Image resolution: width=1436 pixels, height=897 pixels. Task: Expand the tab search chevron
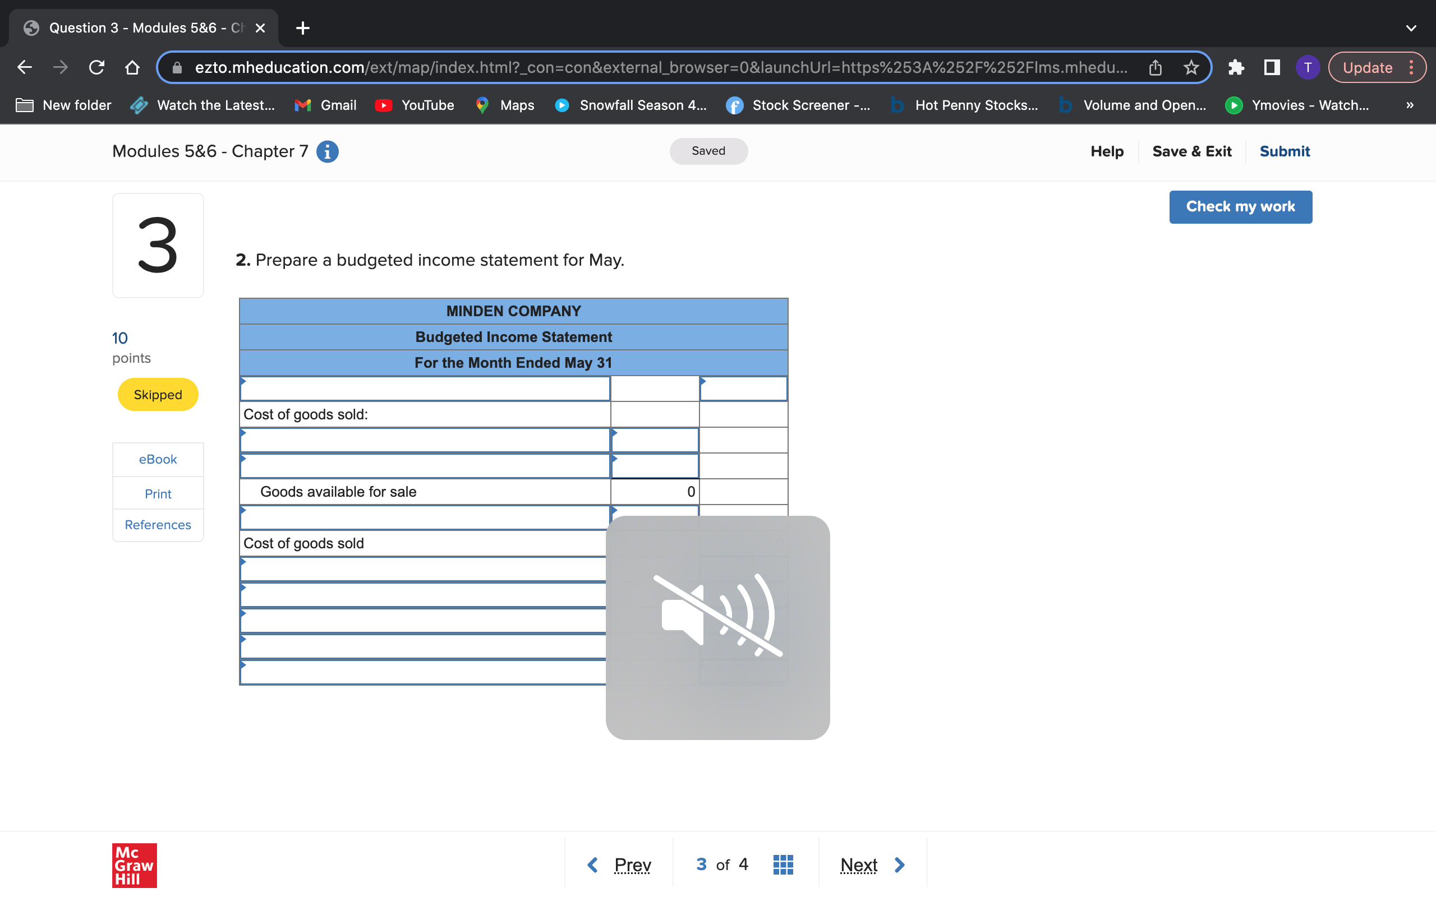(1411, 28)
